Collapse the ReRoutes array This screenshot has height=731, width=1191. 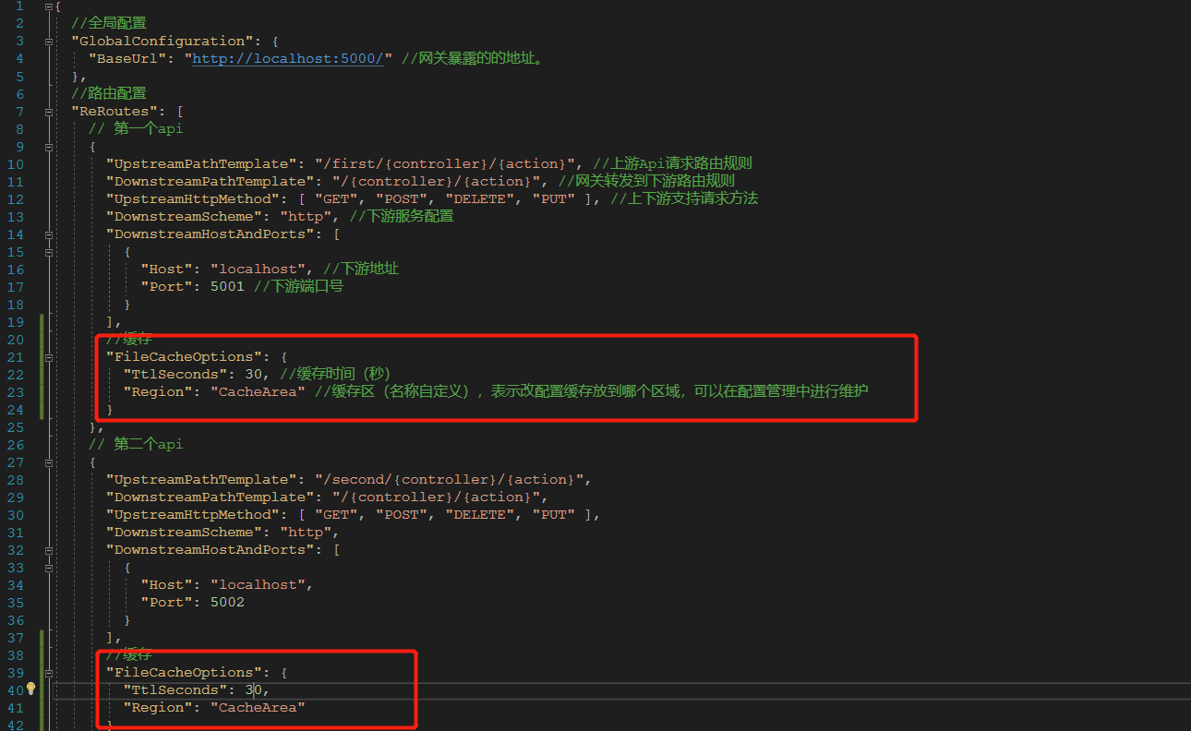(48, 112)
